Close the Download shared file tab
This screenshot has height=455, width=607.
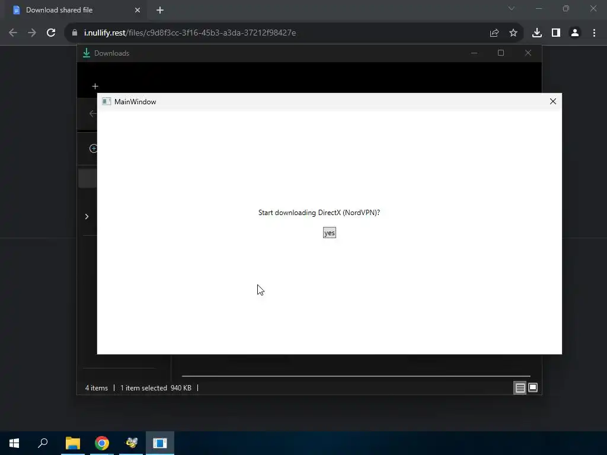138,10
